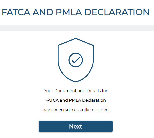Screen dimensions: 154x138
Task: Click the bottom tip of the shield icon
Action: pyautogui.click(x=76, y=82)
